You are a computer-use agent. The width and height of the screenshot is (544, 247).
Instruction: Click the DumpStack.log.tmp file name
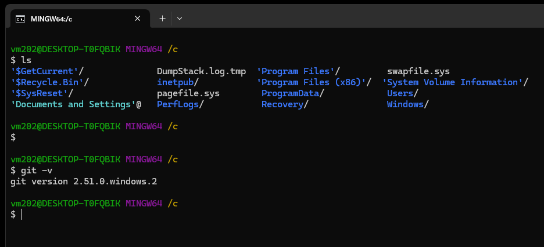click(x=201, y=71)
